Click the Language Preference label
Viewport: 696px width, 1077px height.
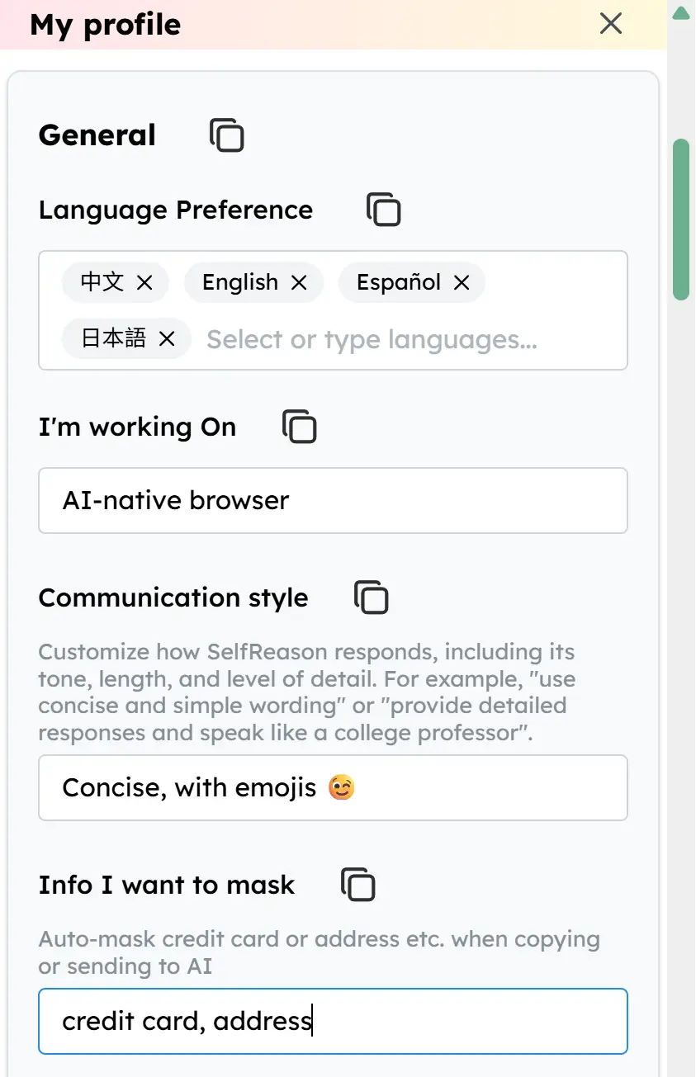tap(176, 210)
